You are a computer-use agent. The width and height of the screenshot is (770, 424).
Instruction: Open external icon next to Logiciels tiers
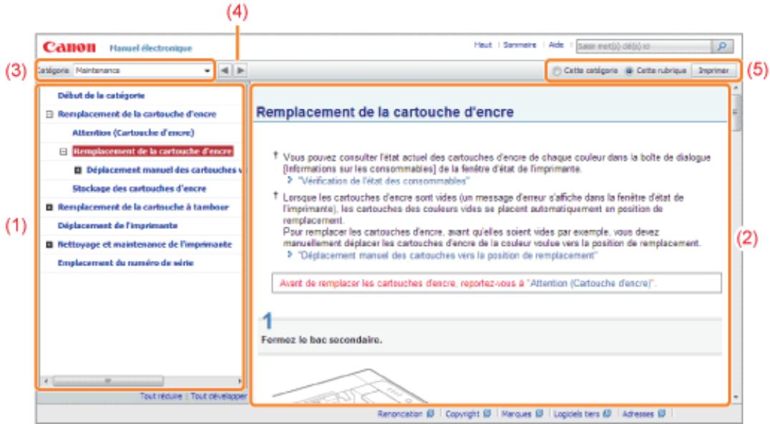tap(607, 413)
